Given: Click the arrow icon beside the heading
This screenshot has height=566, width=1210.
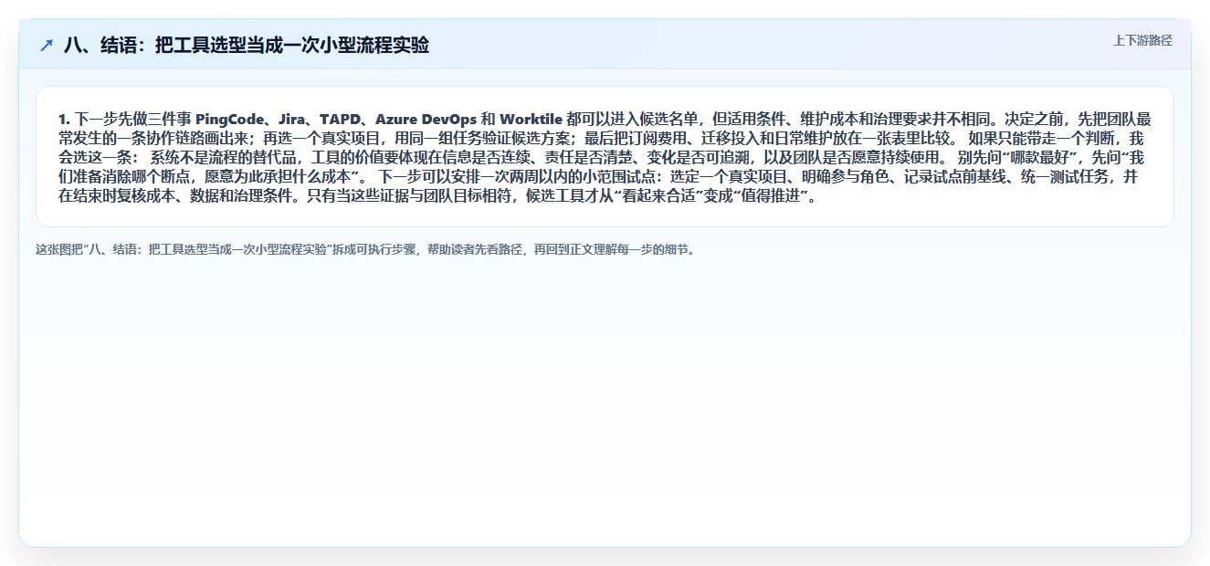Looking at the screenshot, I should click(47, 45).
